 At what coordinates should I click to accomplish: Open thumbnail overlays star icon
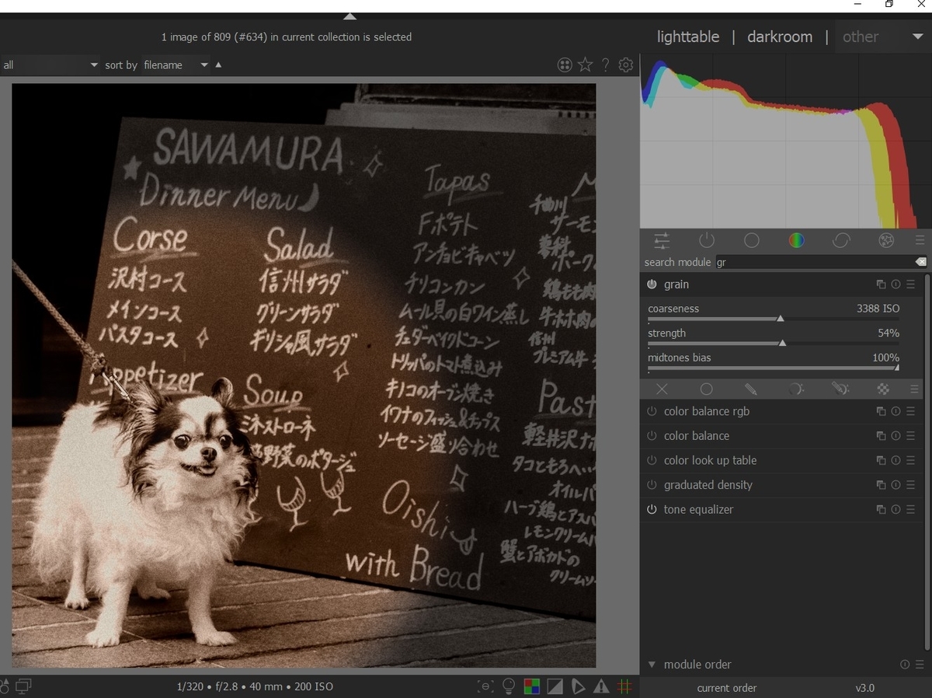tap(586, 65)
